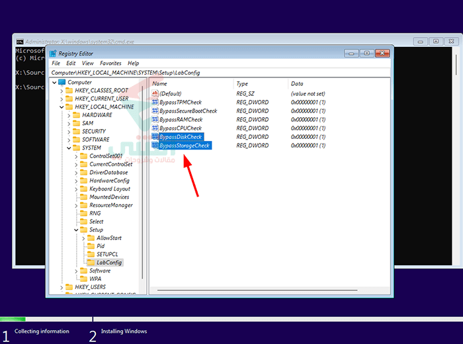Open the Help menu
The height and width of the screenshot is (344, 463).
(x=133, y=64)
